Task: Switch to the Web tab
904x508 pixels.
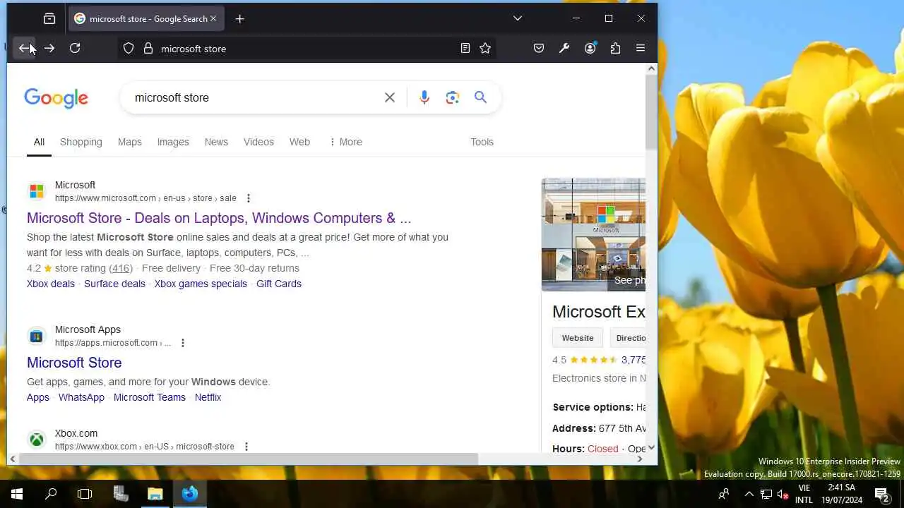Action: (299, 142)
